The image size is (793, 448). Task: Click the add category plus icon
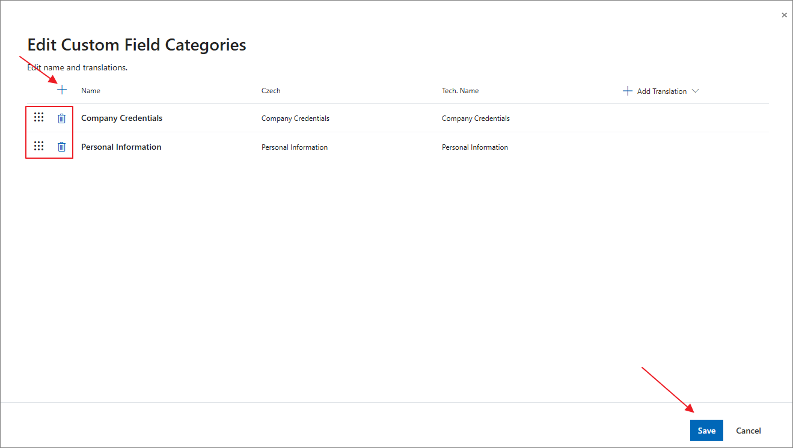(x=62, y=90)
